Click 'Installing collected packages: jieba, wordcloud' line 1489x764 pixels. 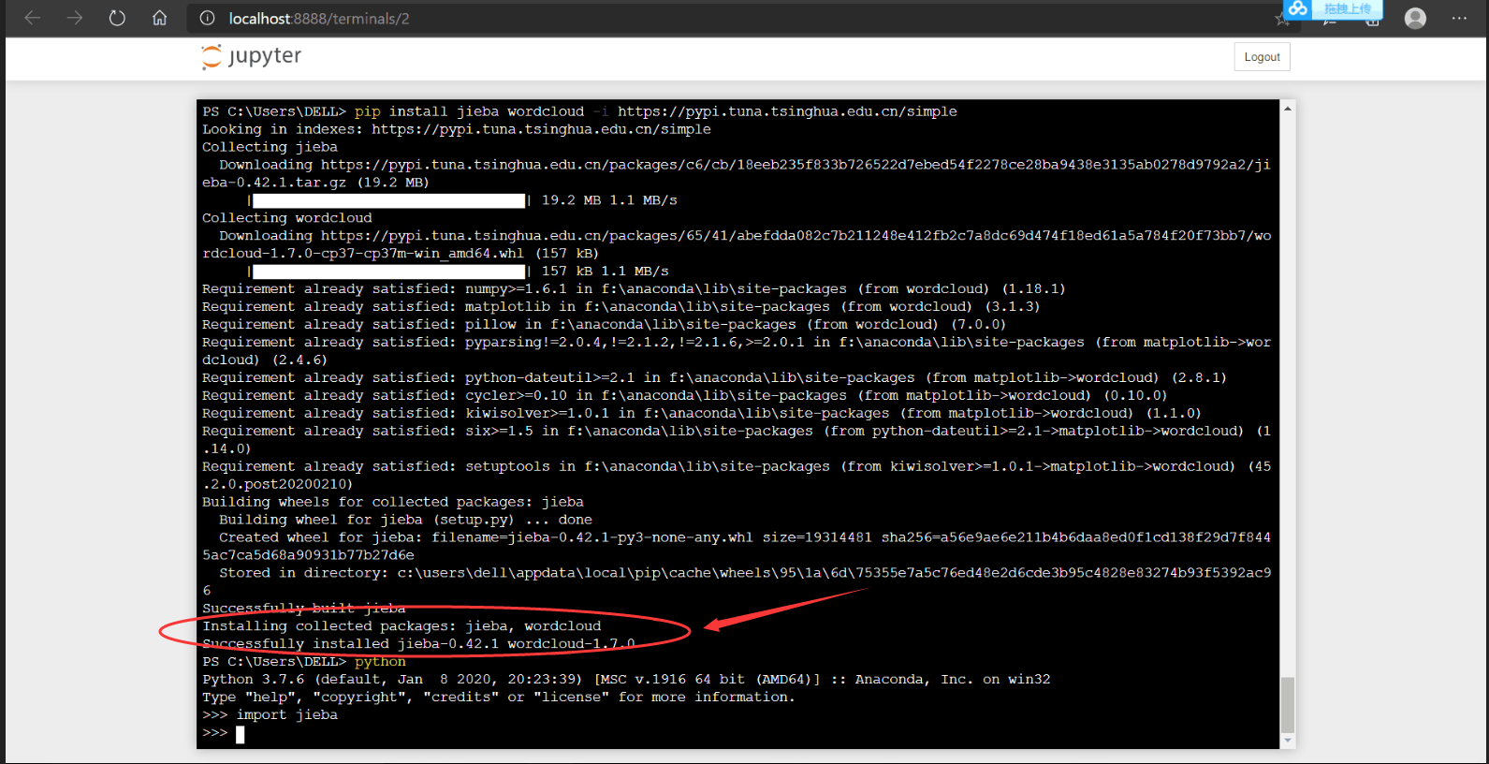pos(401,627)
